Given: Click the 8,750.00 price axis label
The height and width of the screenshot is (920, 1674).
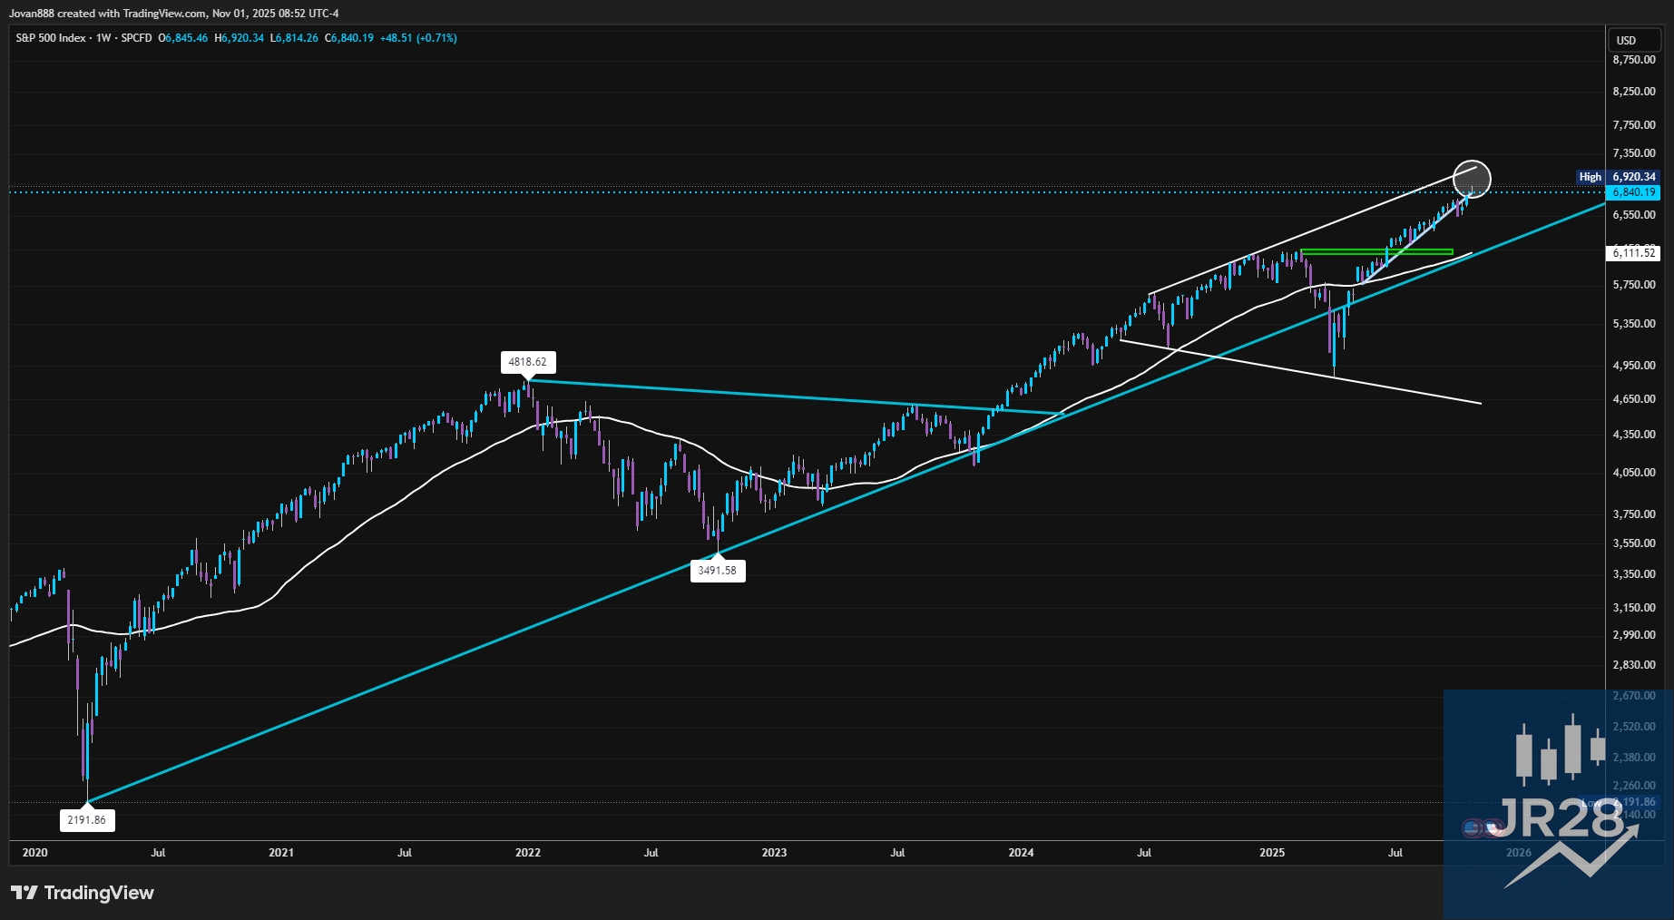Looking at the screenshot, I should point(1633,60).
